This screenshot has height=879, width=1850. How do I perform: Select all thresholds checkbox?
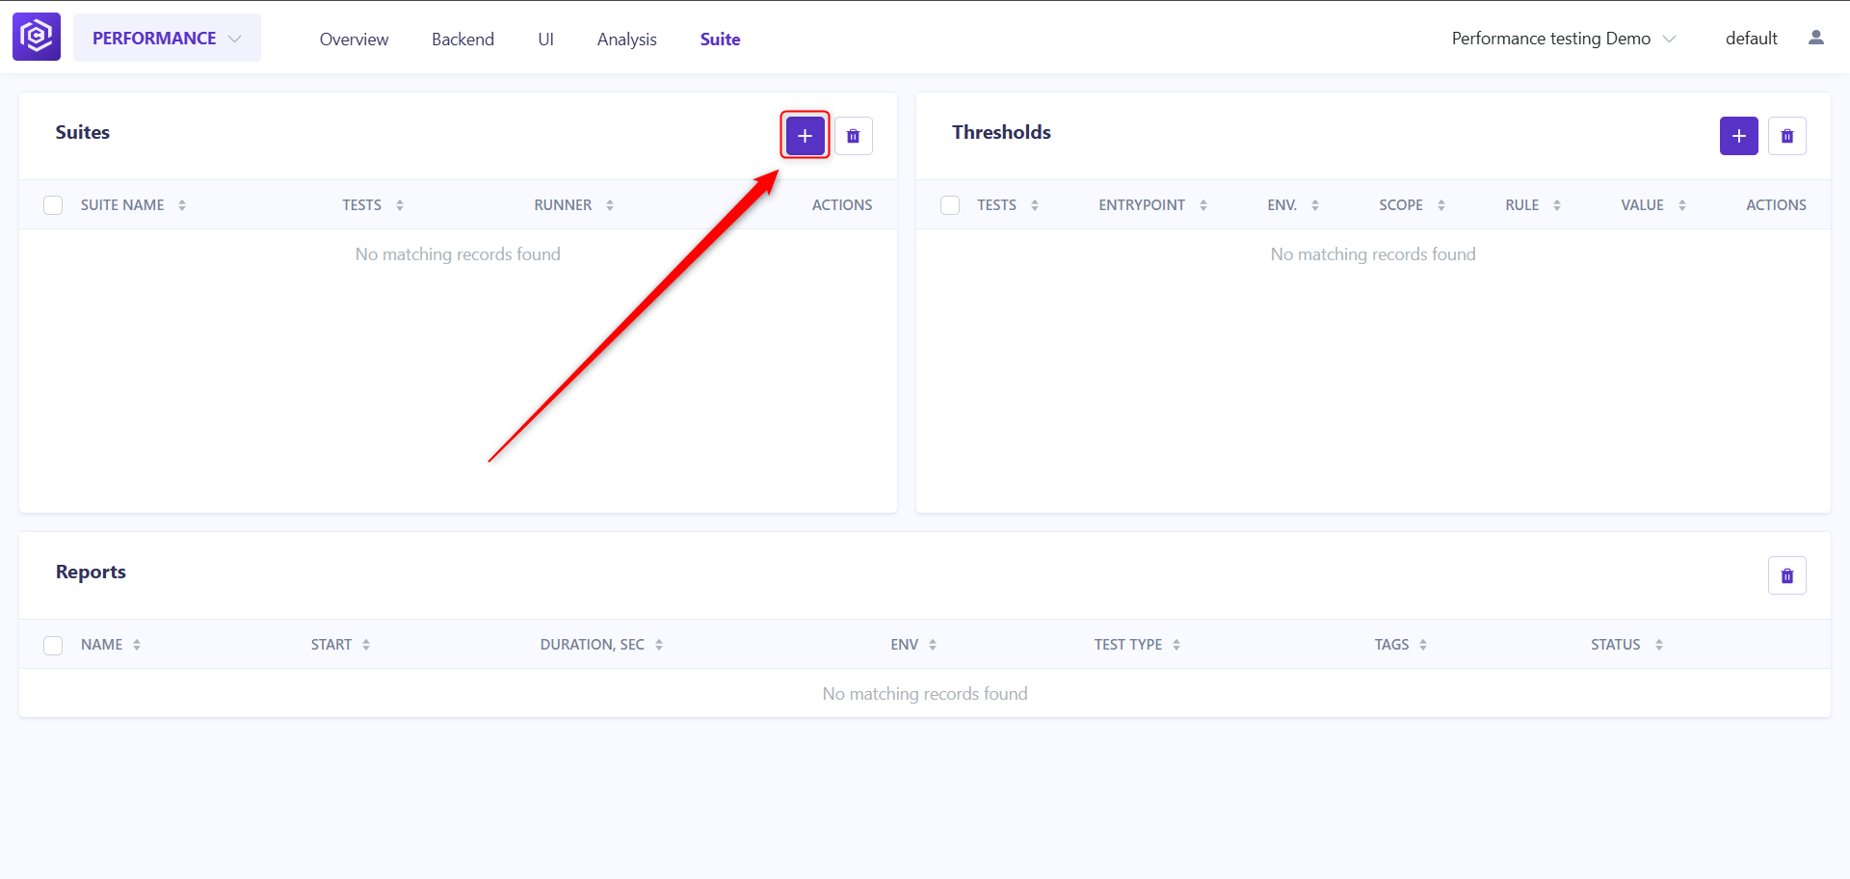pos(950,205)
